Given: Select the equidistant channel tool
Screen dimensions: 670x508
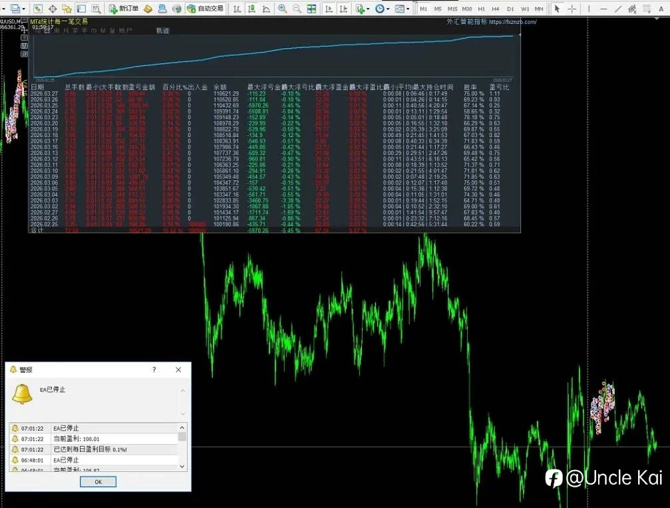Looking at the screenshot, I should (632, 9).
